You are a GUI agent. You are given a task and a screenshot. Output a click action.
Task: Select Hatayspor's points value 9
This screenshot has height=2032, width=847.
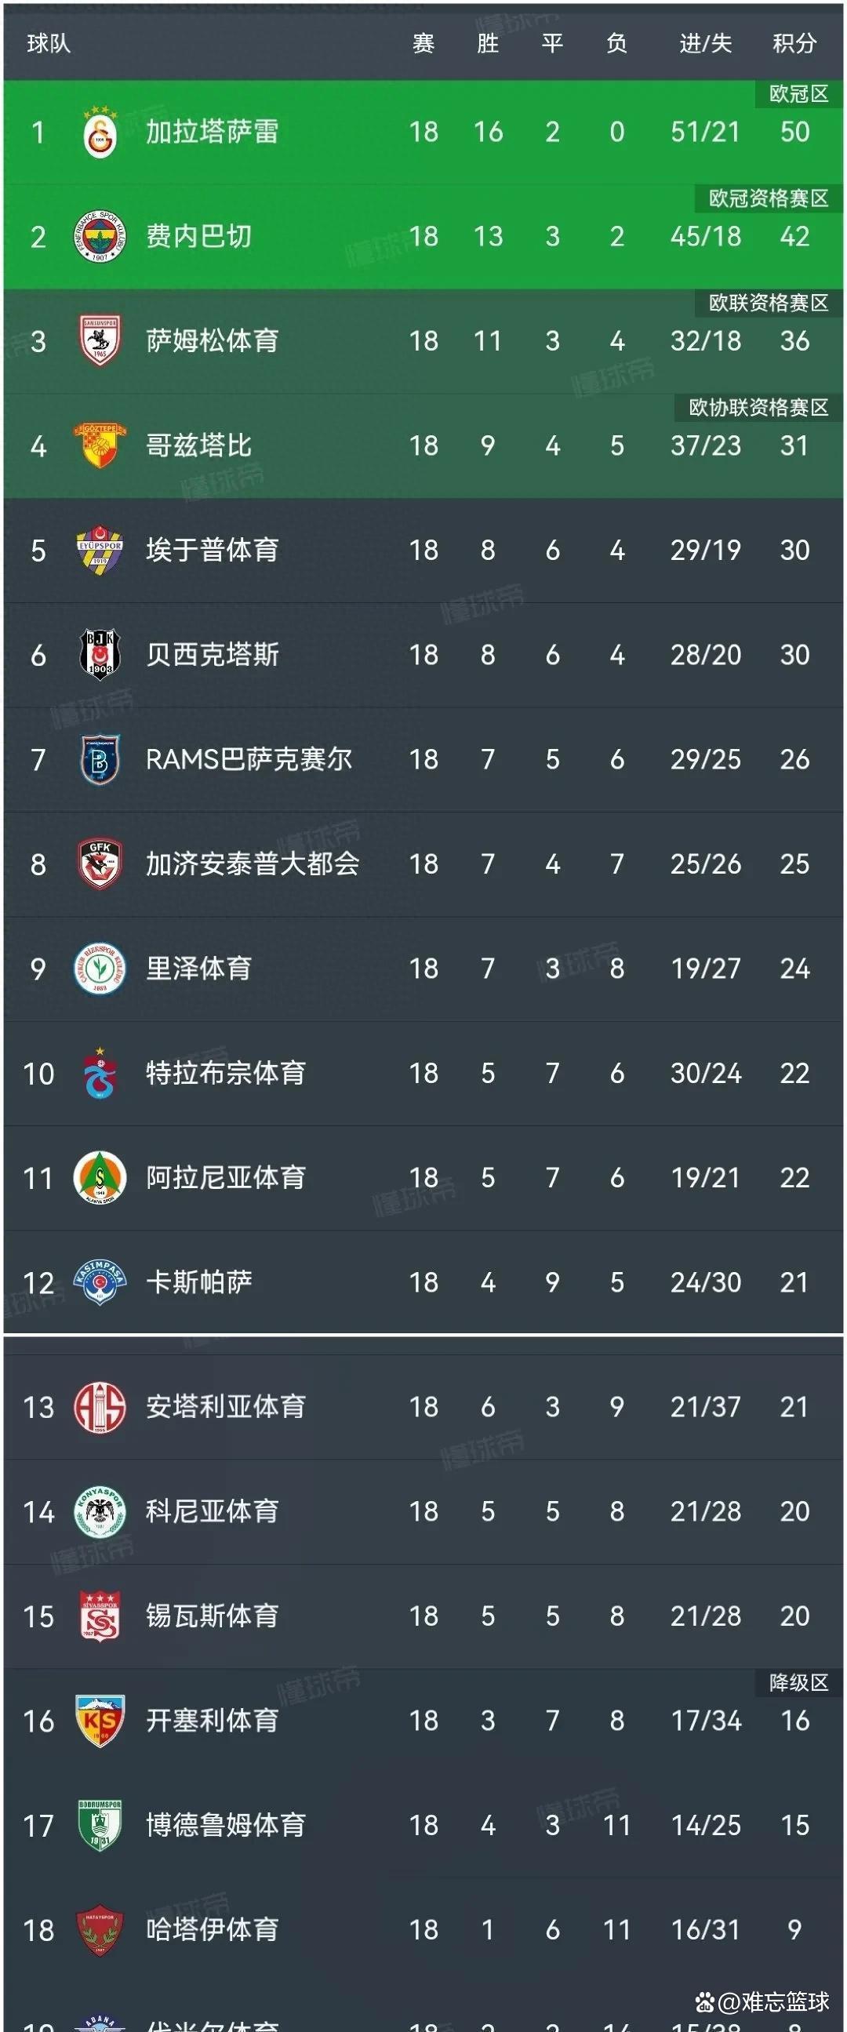[x=794, y=1928]
